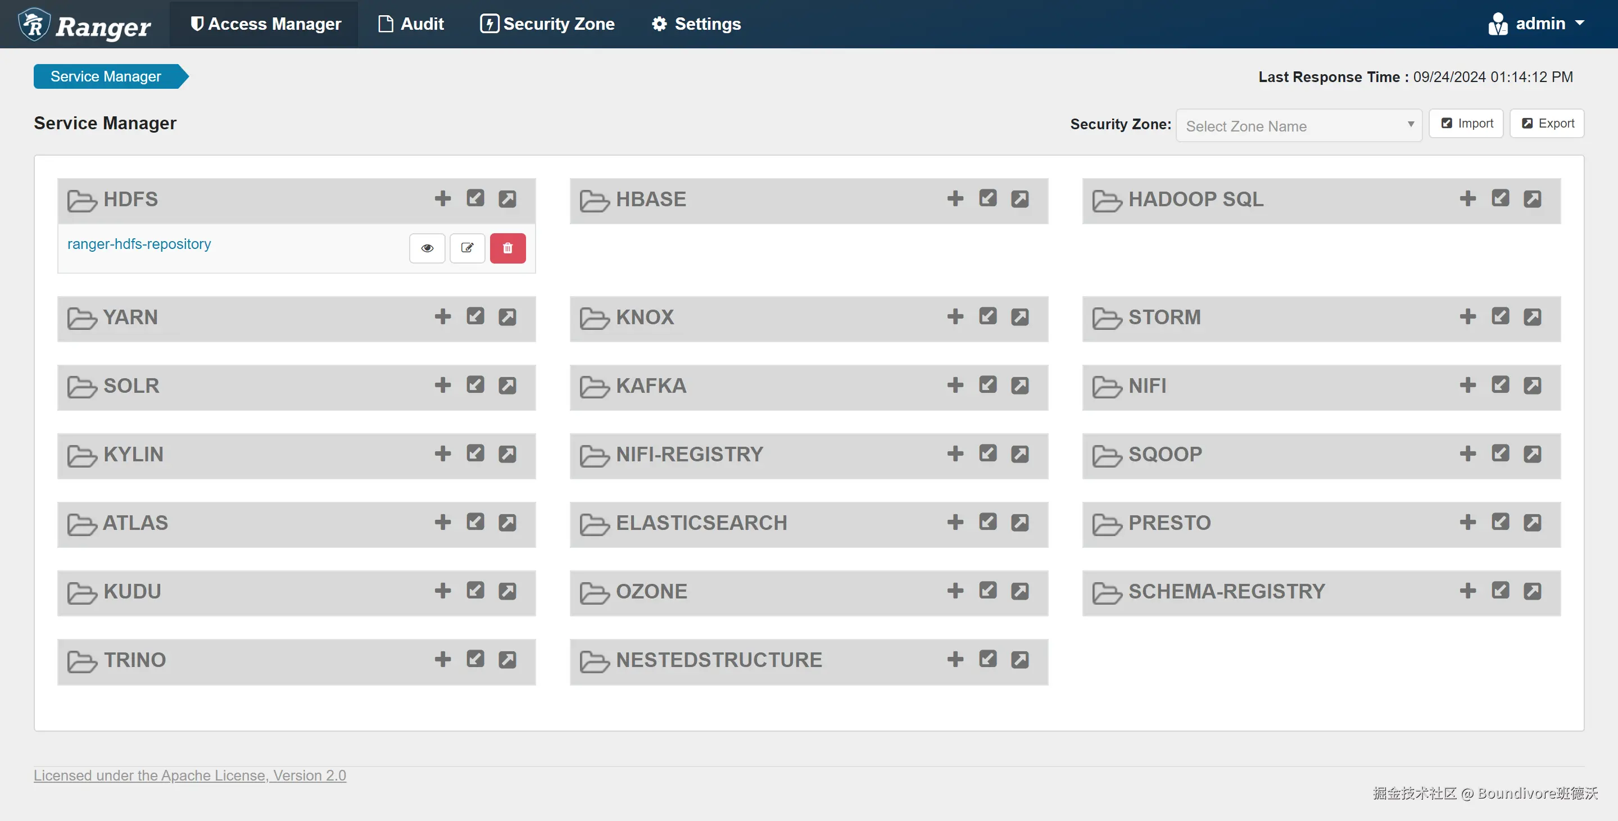1618x821 pixels.
Task: Open the Security Zone name dropdown
Action: (x=1298, y=126)
